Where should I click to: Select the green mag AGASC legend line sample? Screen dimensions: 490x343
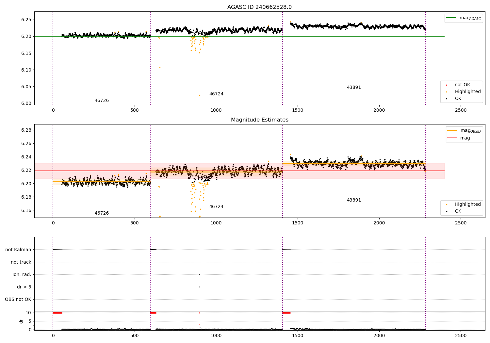[x=452, y=18]
